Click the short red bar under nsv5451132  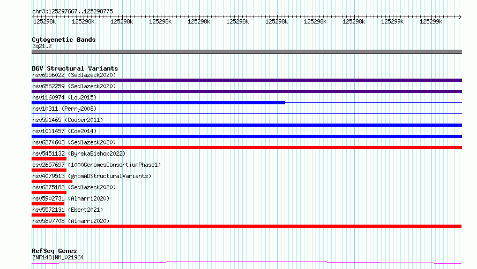point(49,159)
